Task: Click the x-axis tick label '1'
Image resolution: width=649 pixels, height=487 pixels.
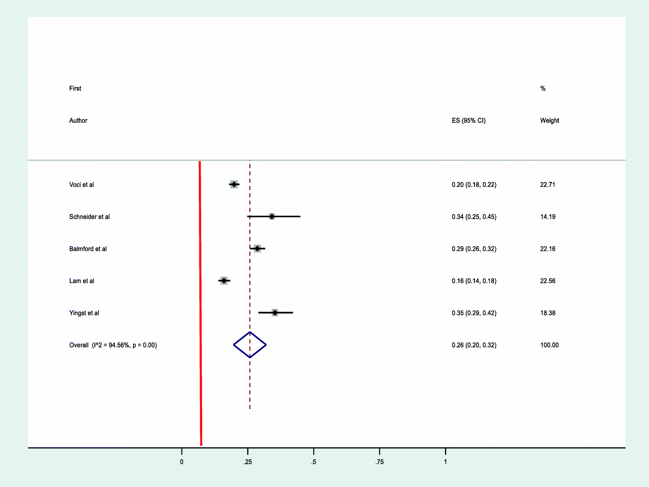Action: [x=445, y=462]
